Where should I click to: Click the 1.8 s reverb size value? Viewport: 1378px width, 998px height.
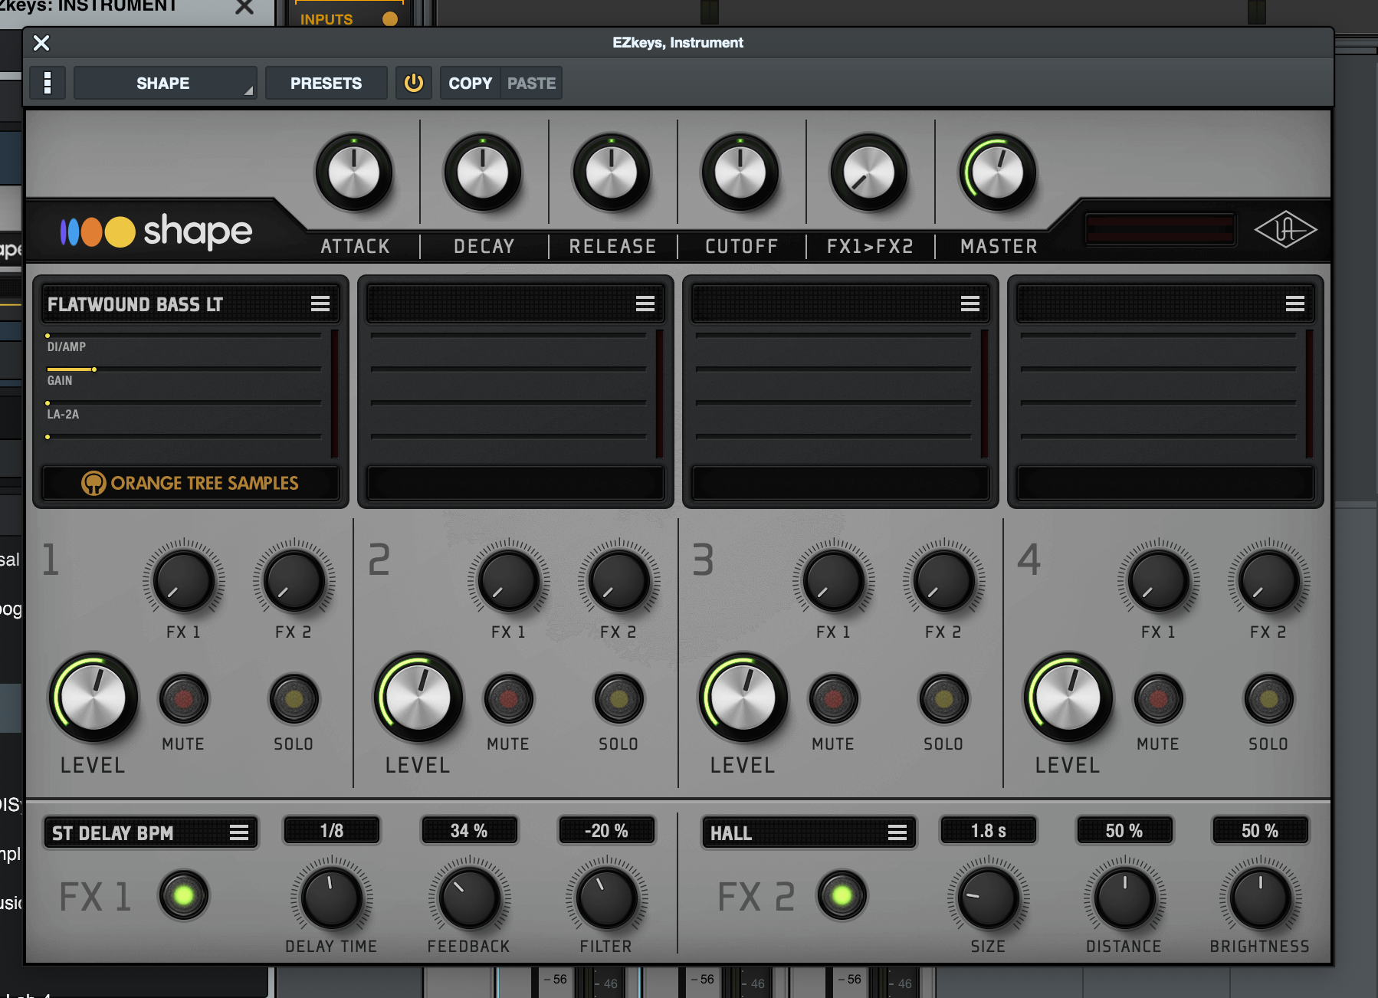[989, 831]
